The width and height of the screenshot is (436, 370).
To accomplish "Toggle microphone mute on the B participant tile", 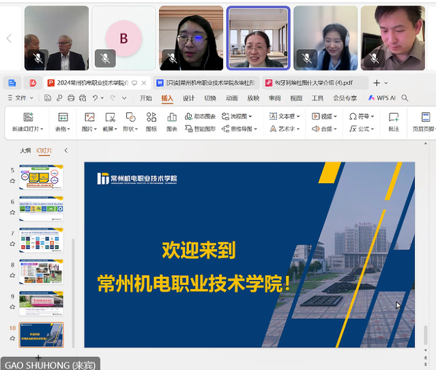I will coord(105,59).
